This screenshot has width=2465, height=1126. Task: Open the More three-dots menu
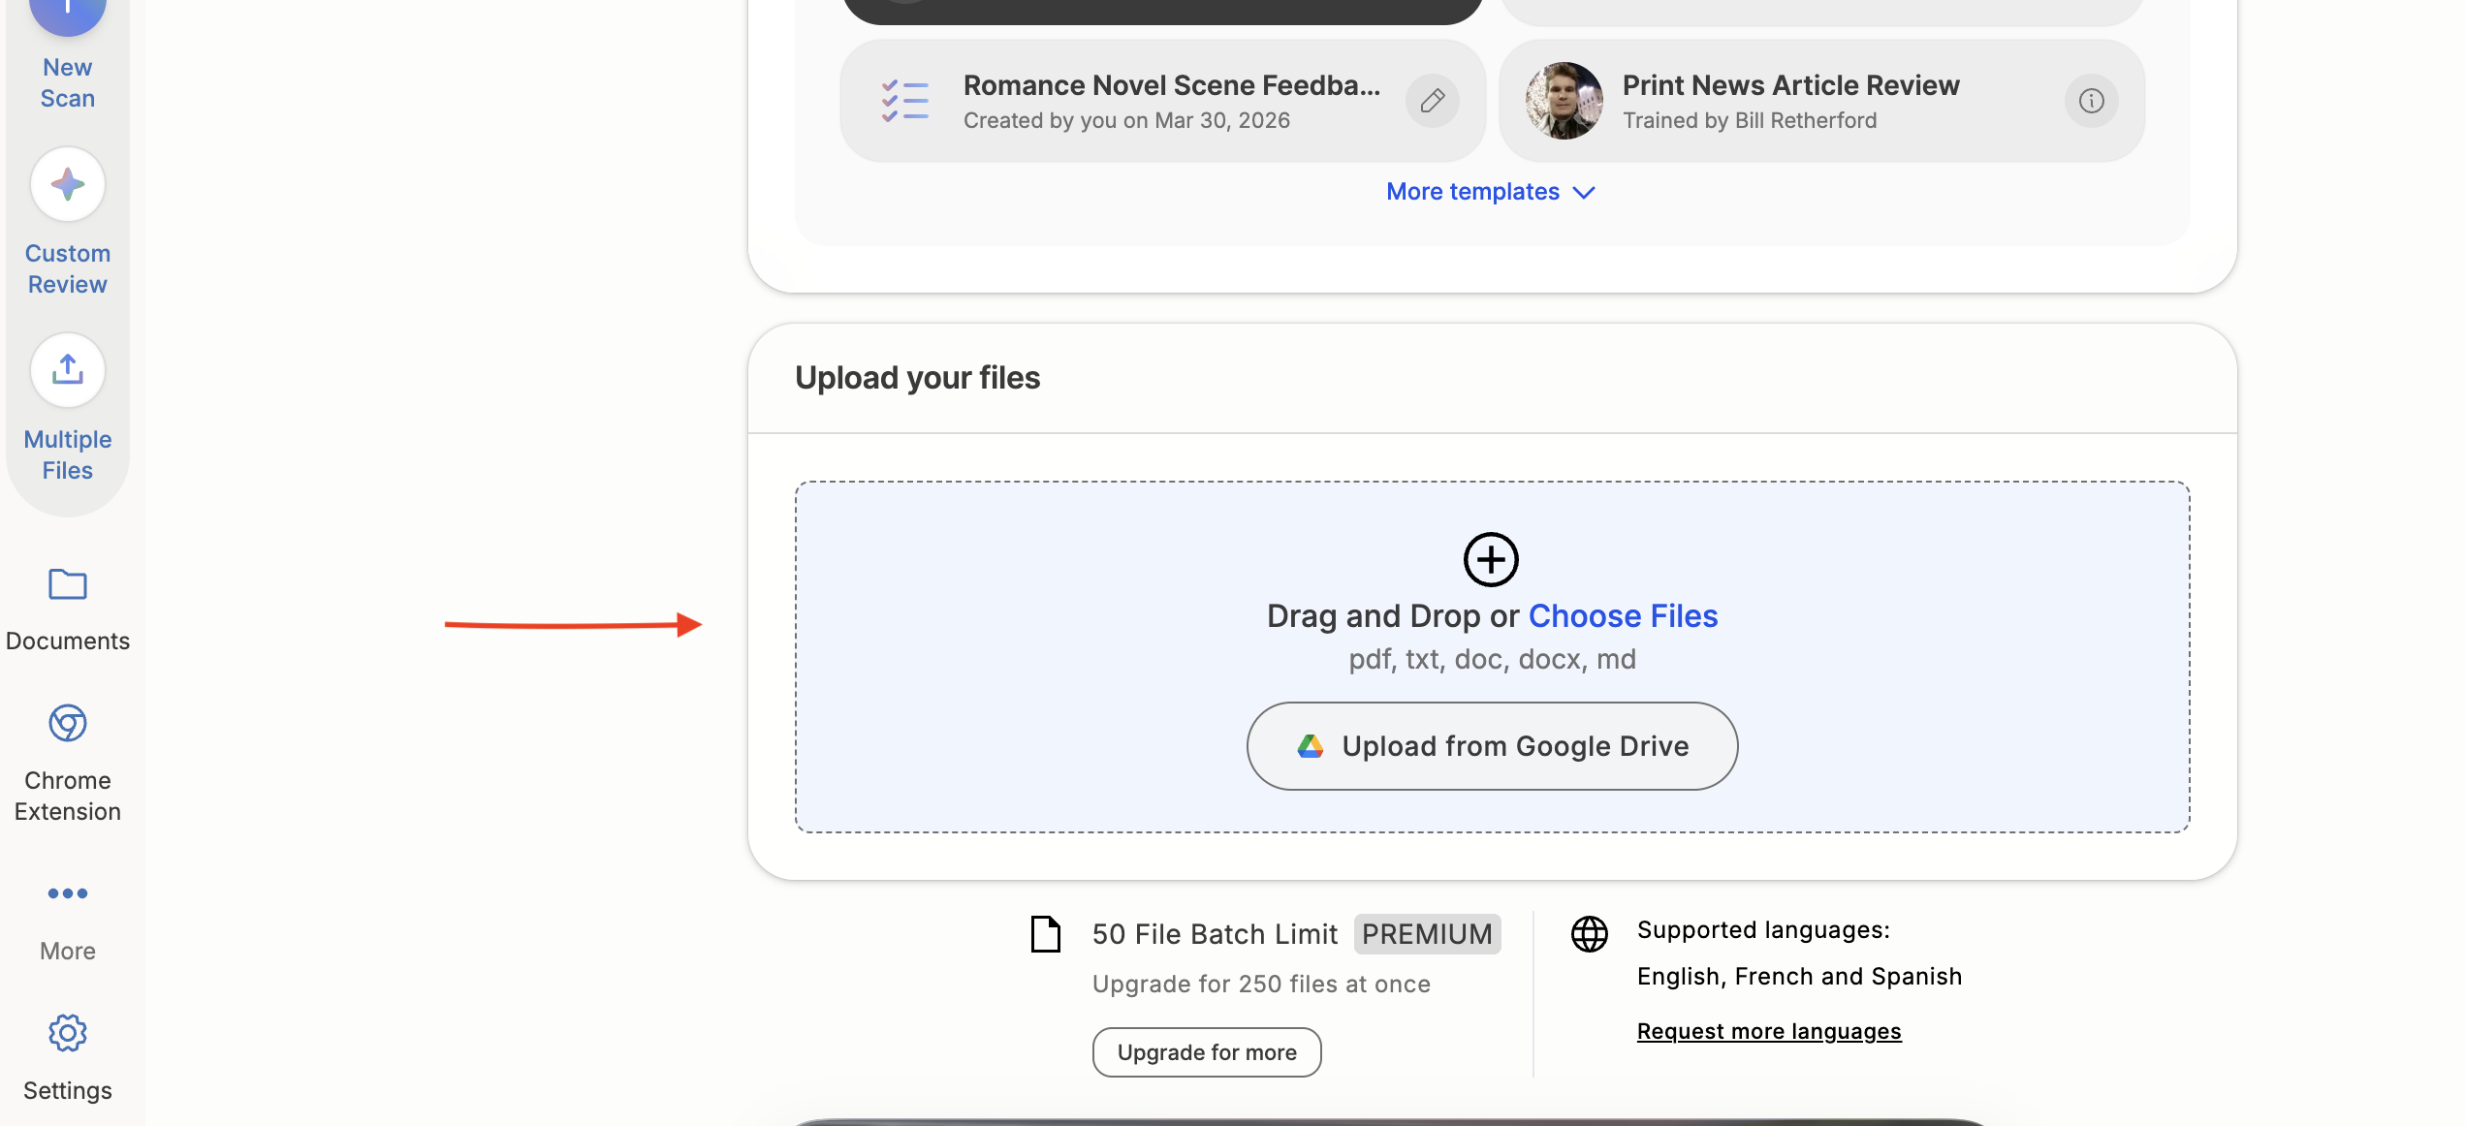click(x=67, y=893)
